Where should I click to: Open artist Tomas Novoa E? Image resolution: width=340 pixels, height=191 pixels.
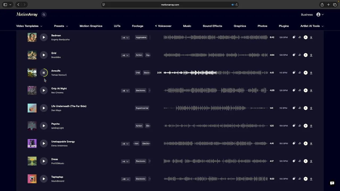click(59, 75)
